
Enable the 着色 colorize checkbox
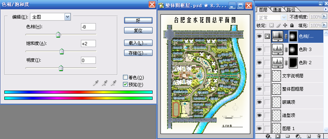125,77
